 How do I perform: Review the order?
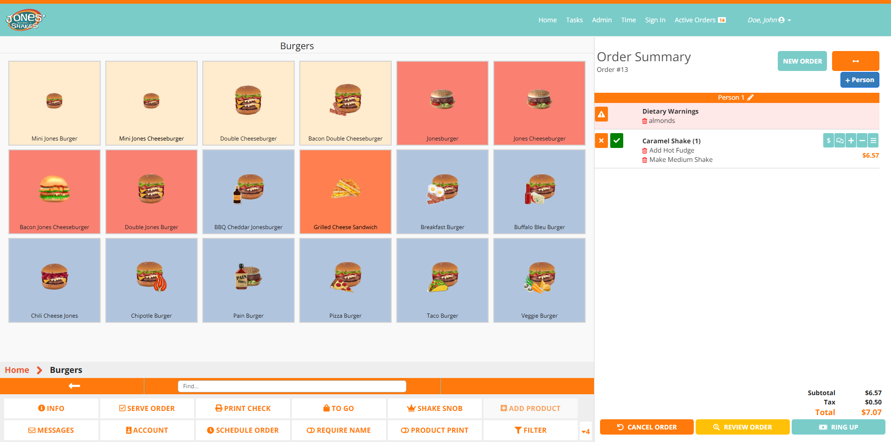[742, 427]
